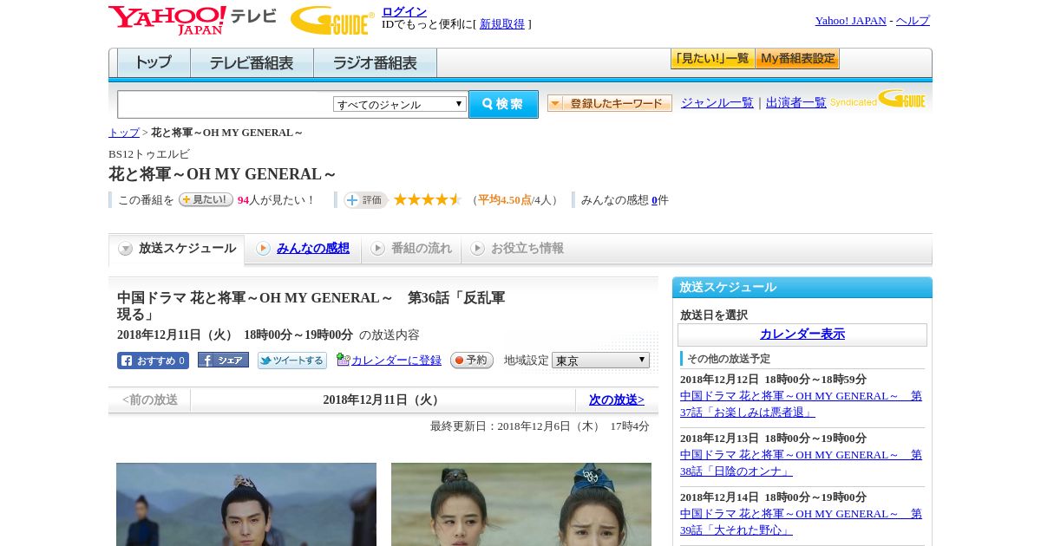1041x546 pixels.
Task: Click the 94人が見たい！ count text
Action: 277,200
